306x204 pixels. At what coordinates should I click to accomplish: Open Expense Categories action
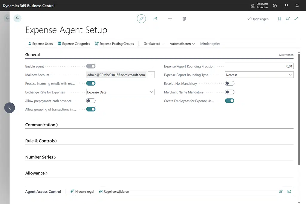pos(74,44)
